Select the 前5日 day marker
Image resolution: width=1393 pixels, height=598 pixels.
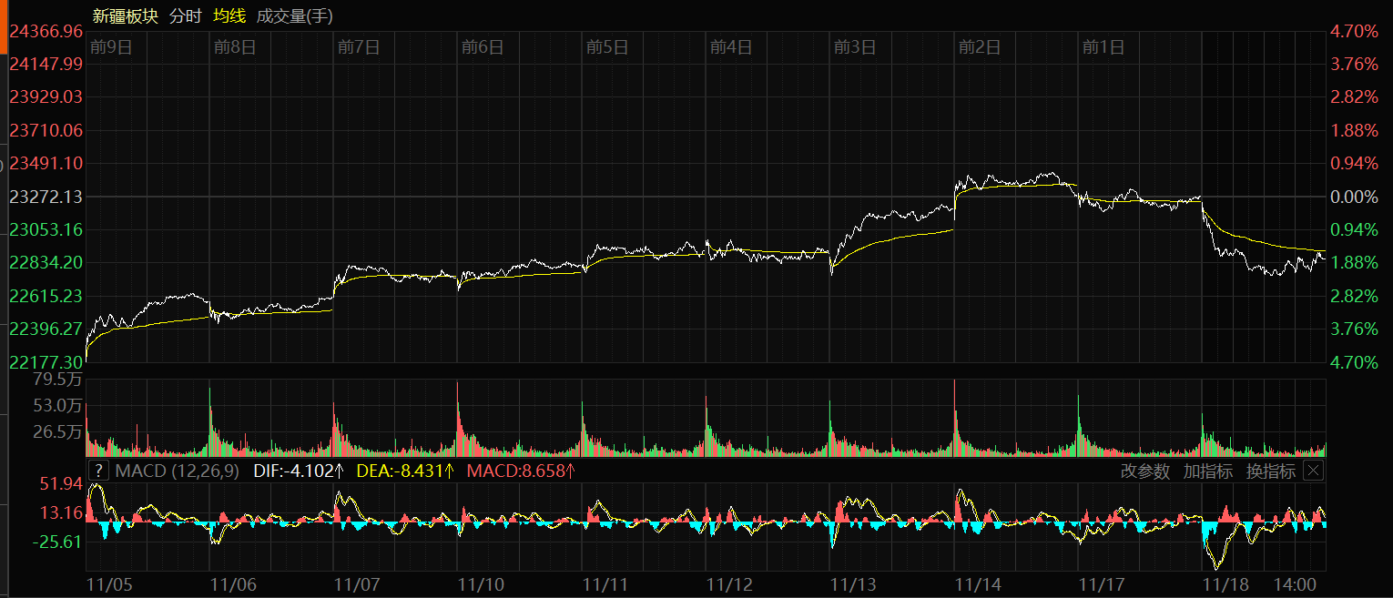pyautogui.click(x=607, y=47)
